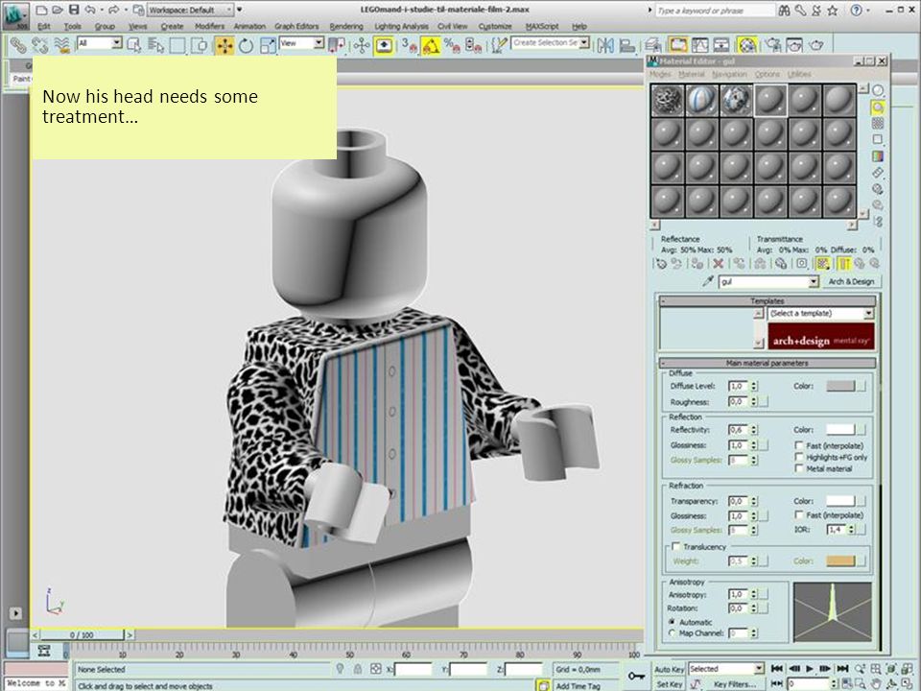Toggle the 3D Snaps button
The height and width of the screenshot is (691, 921).
[410, 45]
